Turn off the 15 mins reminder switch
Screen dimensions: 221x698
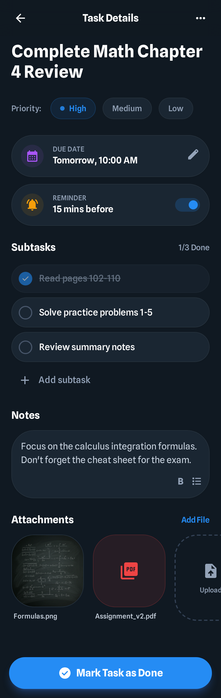[x=188, y=205]
